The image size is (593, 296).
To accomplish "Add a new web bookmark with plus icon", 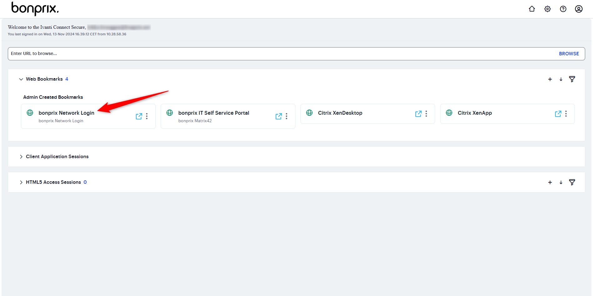I will (550, 79).
